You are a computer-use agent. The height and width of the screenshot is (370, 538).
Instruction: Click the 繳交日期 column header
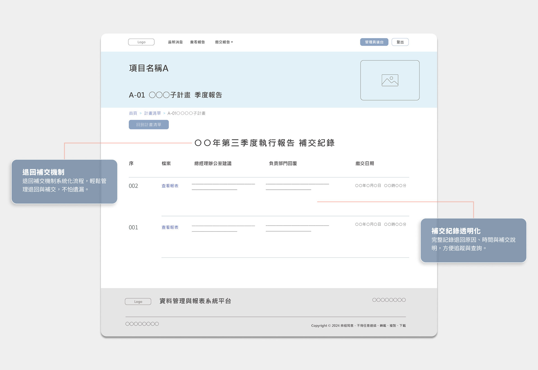pyautogui.click(x=365, y=163)
